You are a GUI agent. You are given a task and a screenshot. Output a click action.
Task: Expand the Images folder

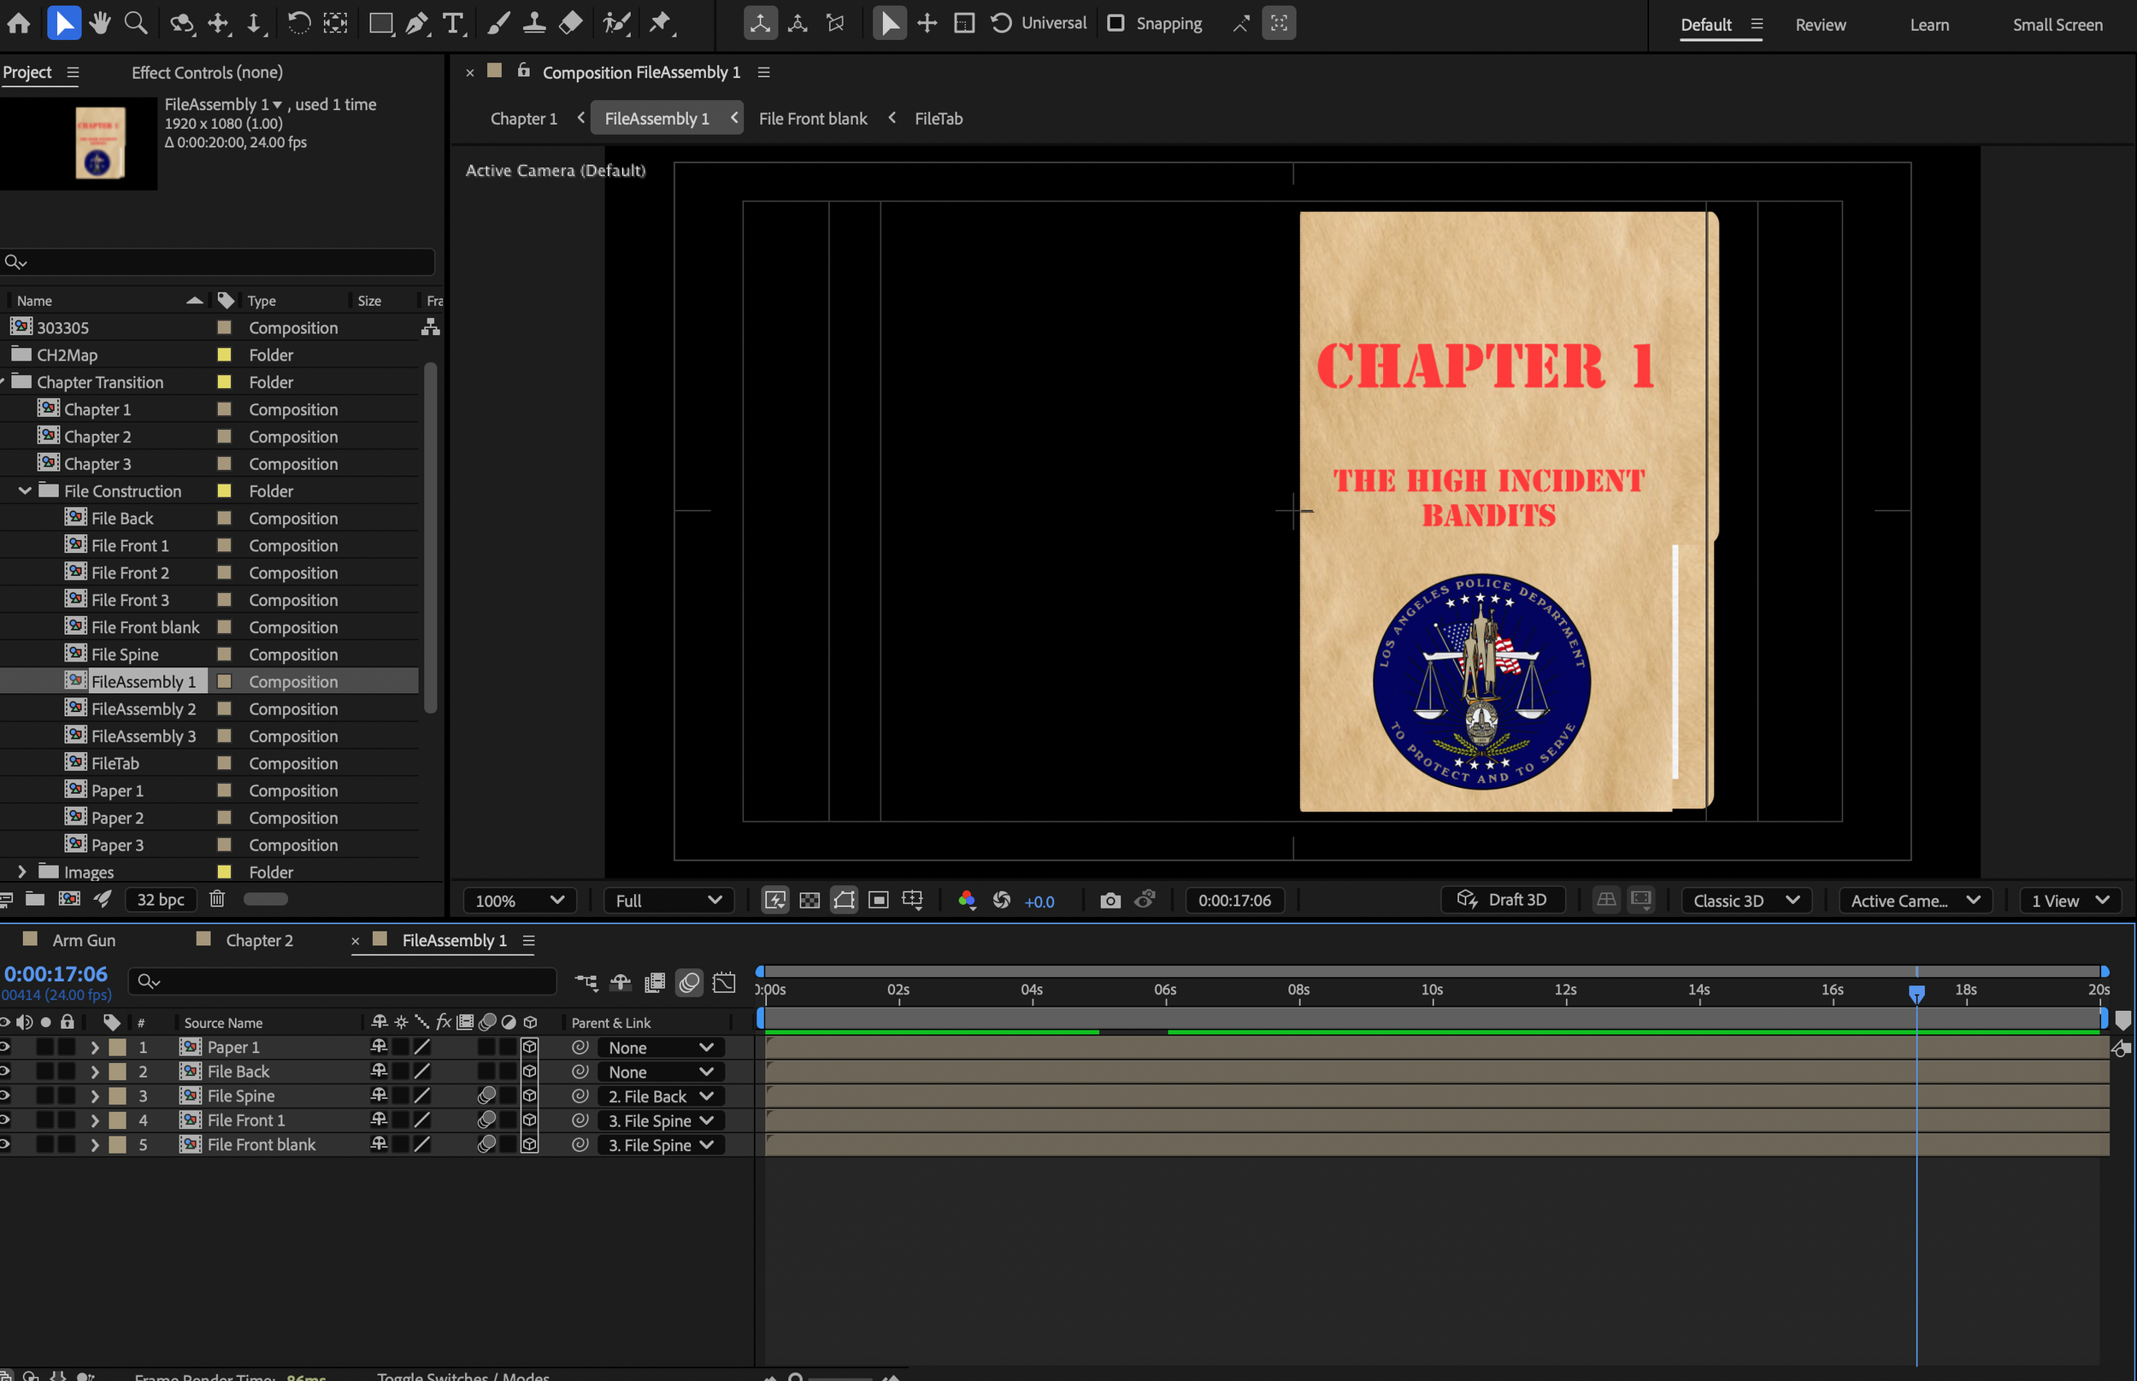click(x=21, y=872)
